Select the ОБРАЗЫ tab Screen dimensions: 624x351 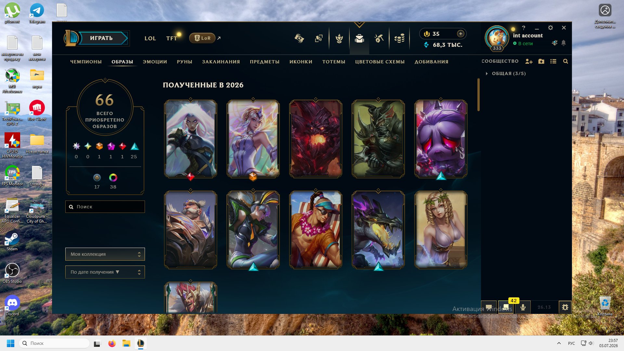click(x=122, y=62)
